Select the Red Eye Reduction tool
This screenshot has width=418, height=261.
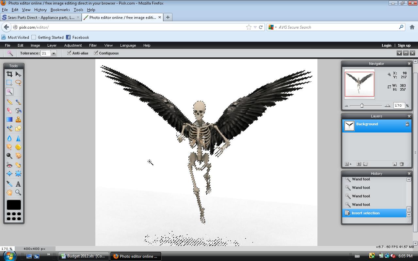pyautogui.click(x=9, y=165)
